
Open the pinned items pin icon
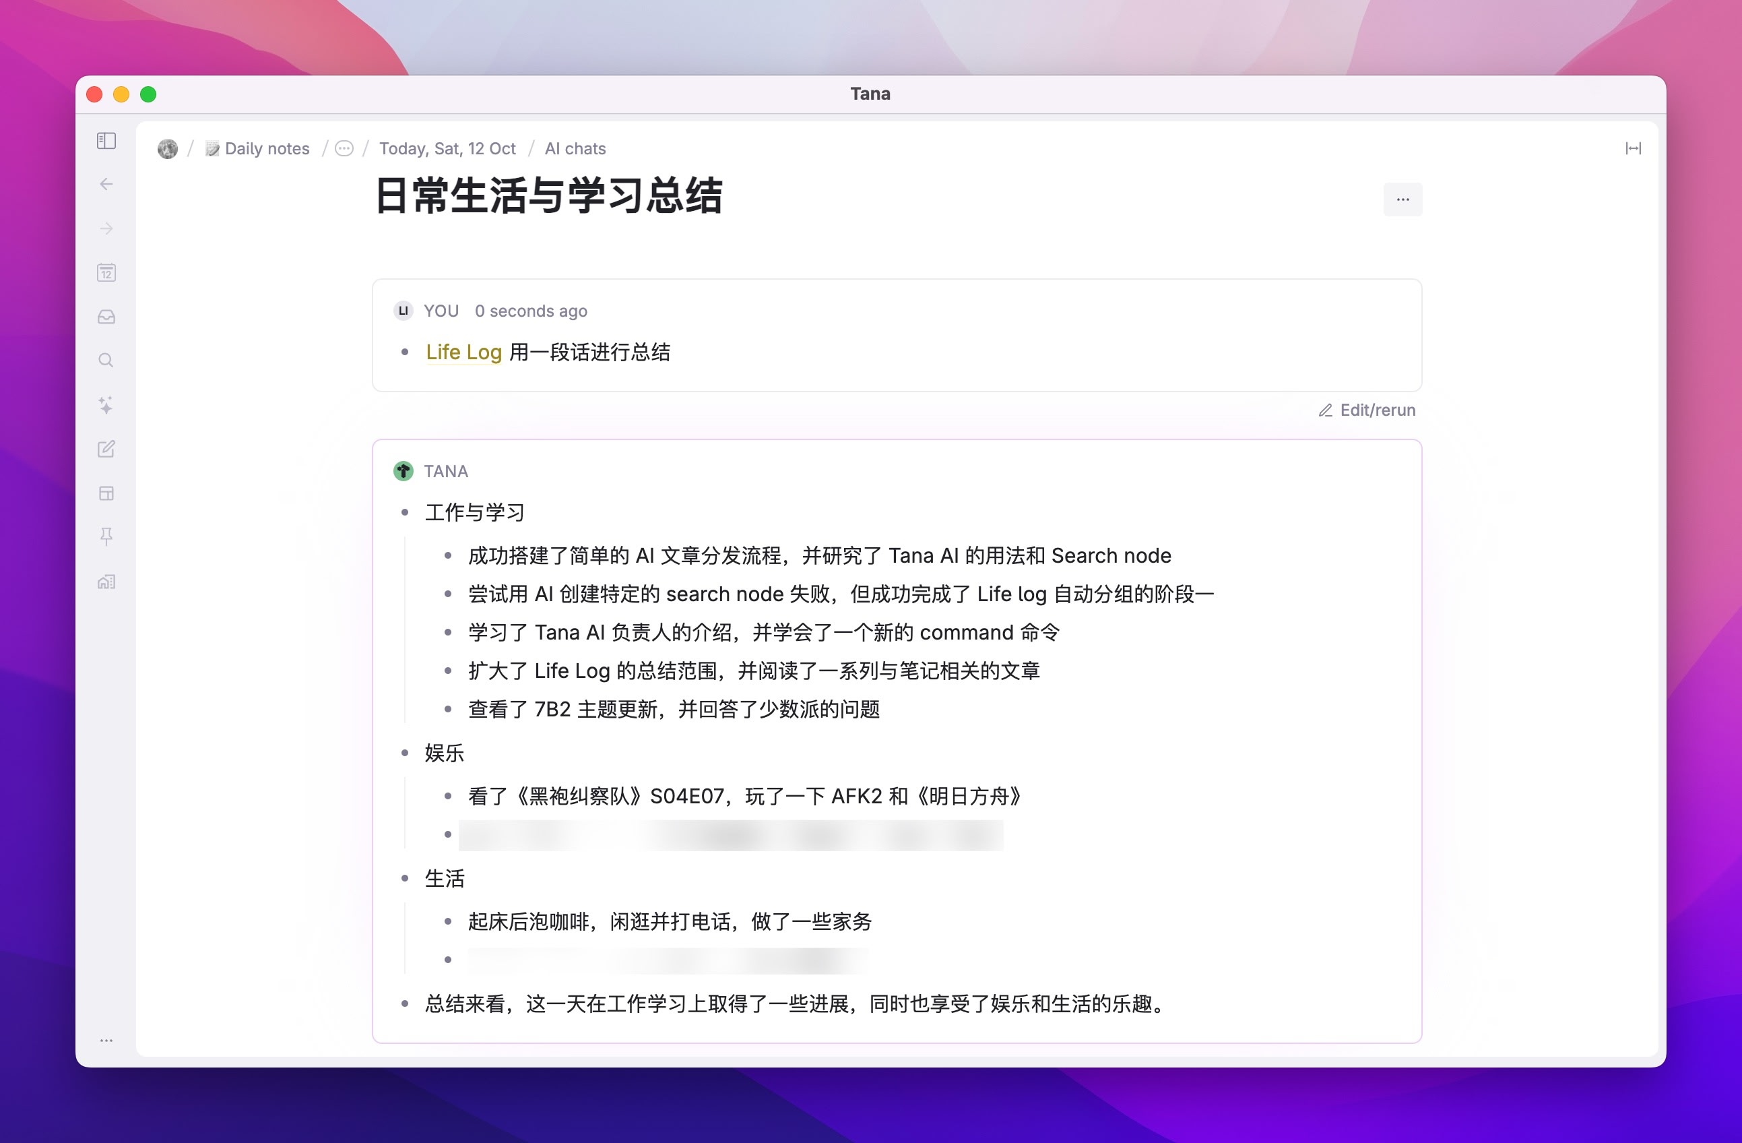pos(106,536)
